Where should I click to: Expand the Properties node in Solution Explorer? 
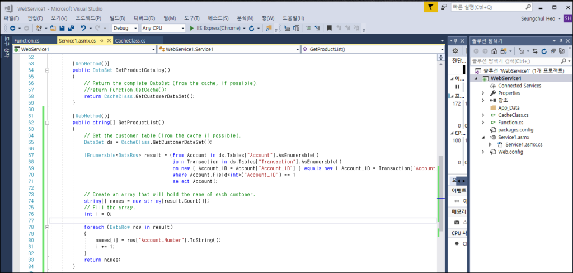483,93
